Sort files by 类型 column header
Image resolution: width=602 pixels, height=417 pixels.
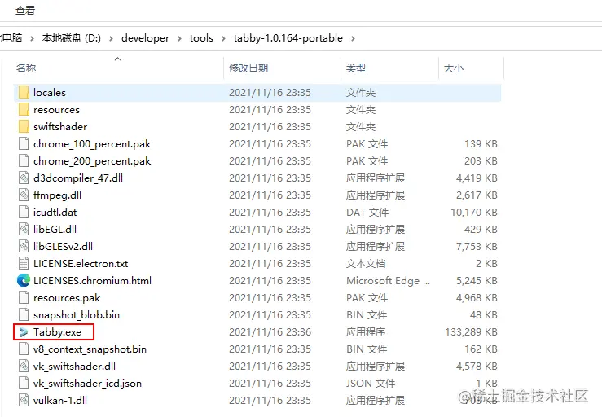coord(355,68)
